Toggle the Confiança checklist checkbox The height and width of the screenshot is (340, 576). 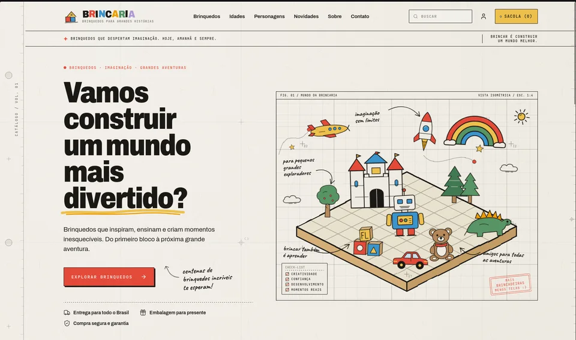point(287,279)
